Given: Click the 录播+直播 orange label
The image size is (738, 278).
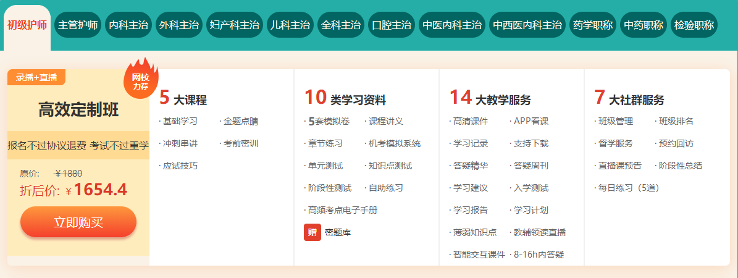Looking at the screenshot, I should [36, 77].
